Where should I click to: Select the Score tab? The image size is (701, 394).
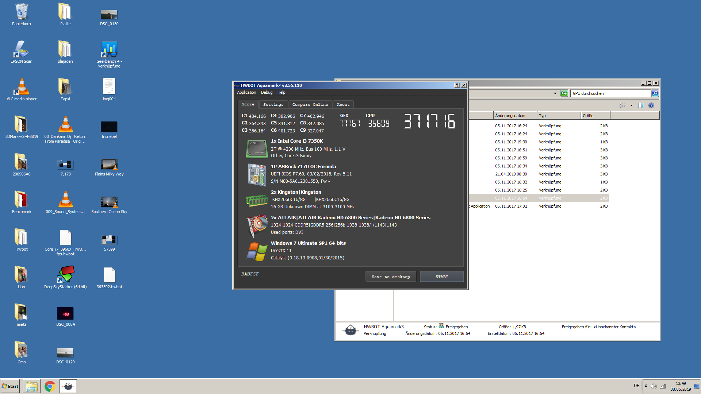(x=248, y=104)
